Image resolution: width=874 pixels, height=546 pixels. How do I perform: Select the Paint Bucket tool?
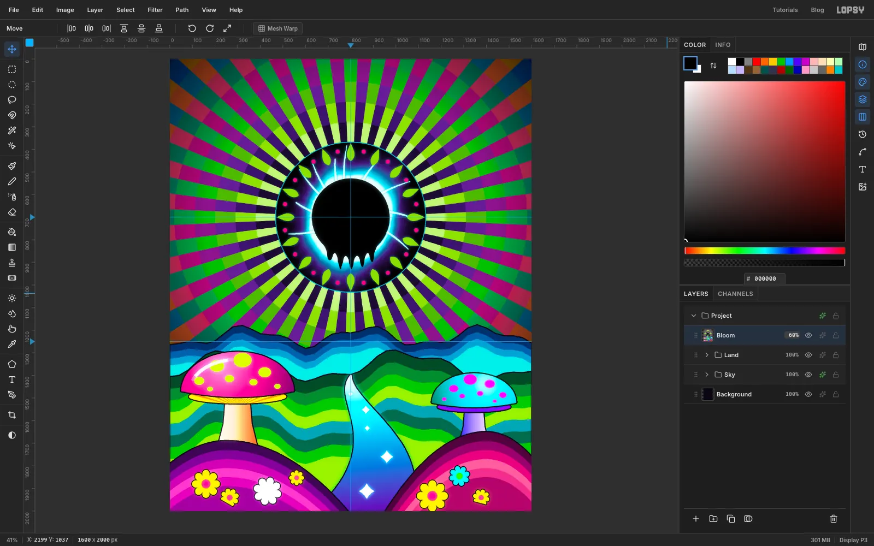coord(12,232)
